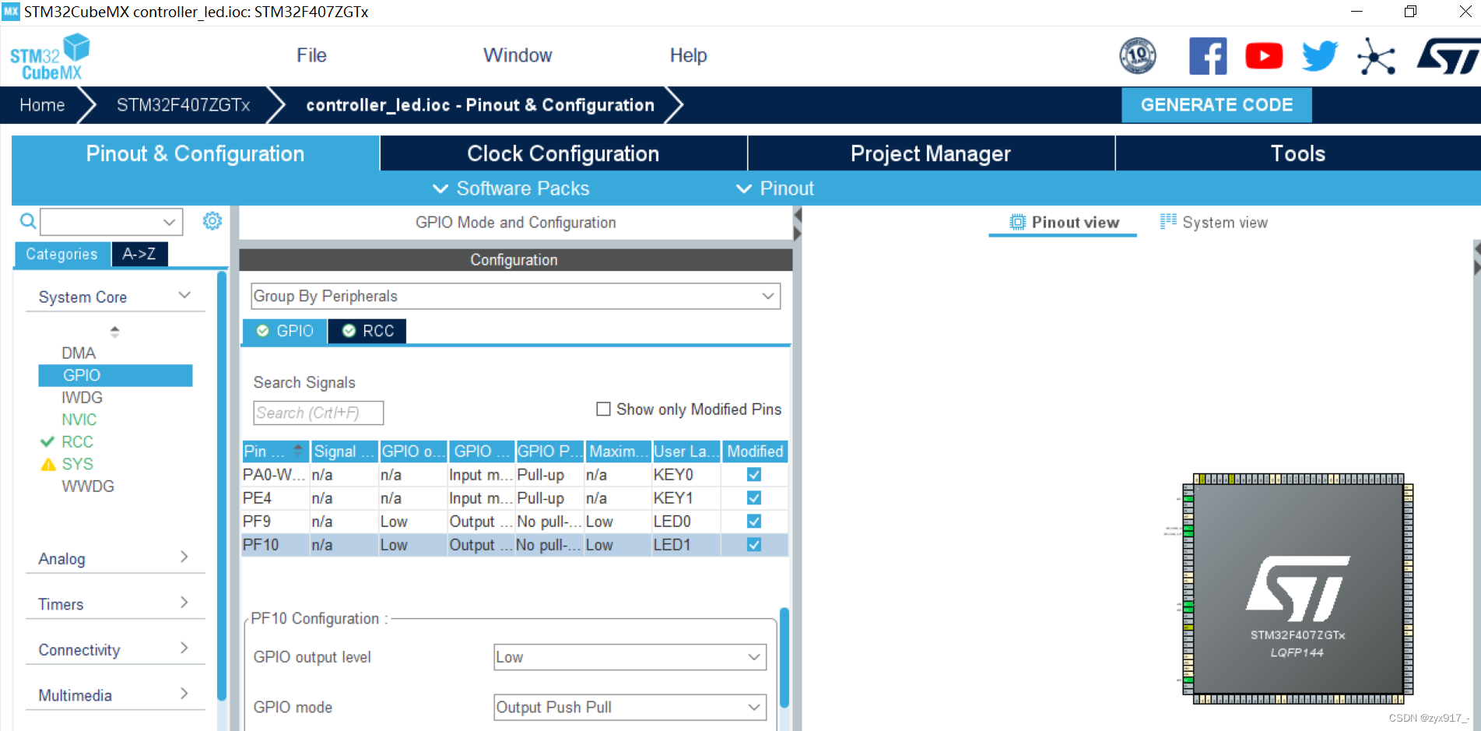Select NVIC in System Core list

[x=79, y=420]
